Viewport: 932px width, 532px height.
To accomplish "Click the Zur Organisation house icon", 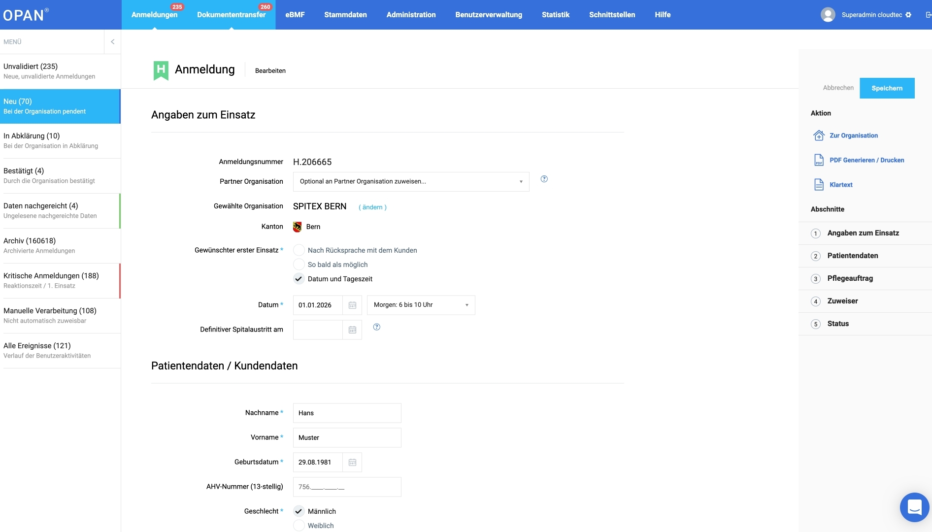I will [x=819, y=135].
